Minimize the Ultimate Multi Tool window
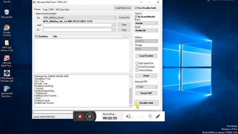Image resolution: width=238 pixels, height=134 pixels. pos(141,2)
